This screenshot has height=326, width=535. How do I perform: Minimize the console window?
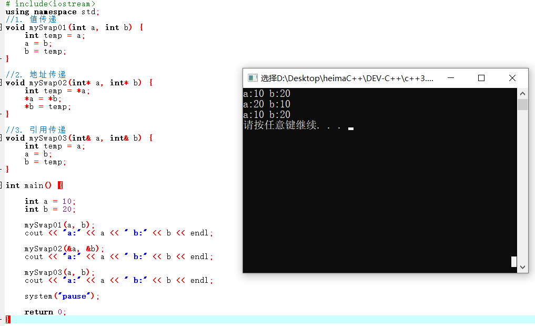tap(451, 78)
